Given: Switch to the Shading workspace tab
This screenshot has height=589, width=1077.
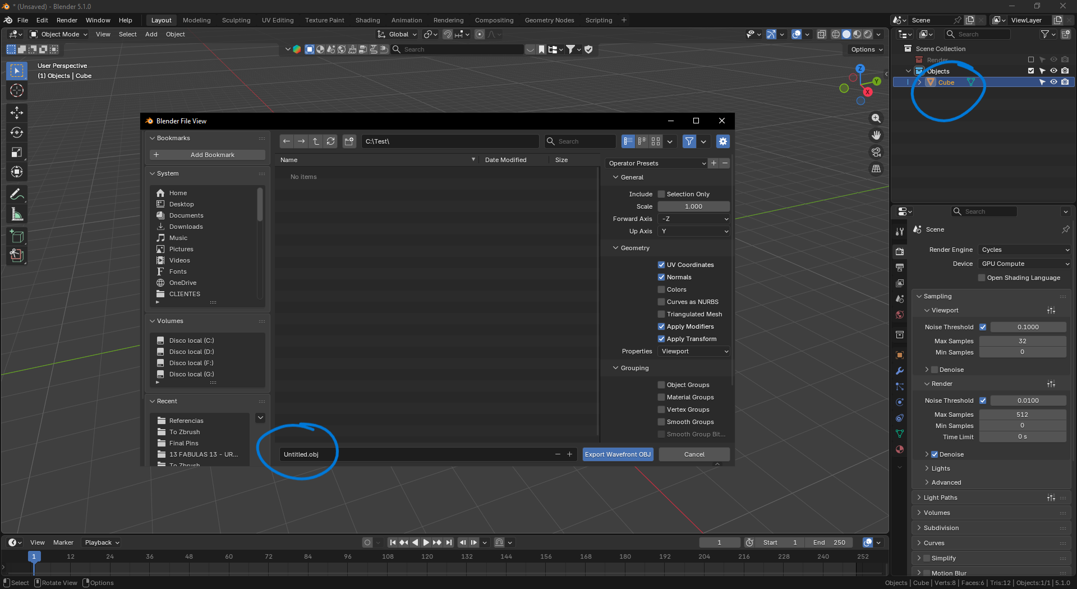Looking at the screenshot, I should (367, 20).
